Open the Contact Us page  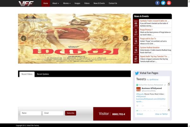coord(113,3)
